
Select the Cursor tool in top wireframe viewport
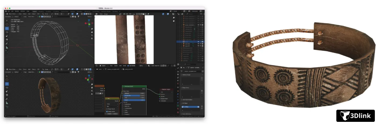pyautogui.click(x=7, y=24)
